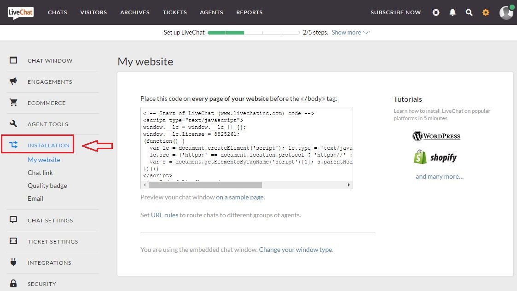Viewport: 517px width, 291px height.
Task: Click the search magnifier icon
Action: coord(469,12)
